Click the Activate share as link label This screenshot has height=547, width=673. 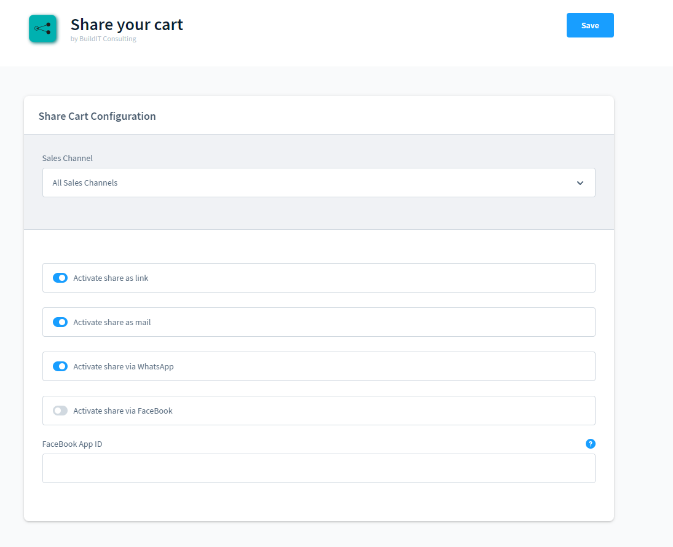[x=111, y=278]
